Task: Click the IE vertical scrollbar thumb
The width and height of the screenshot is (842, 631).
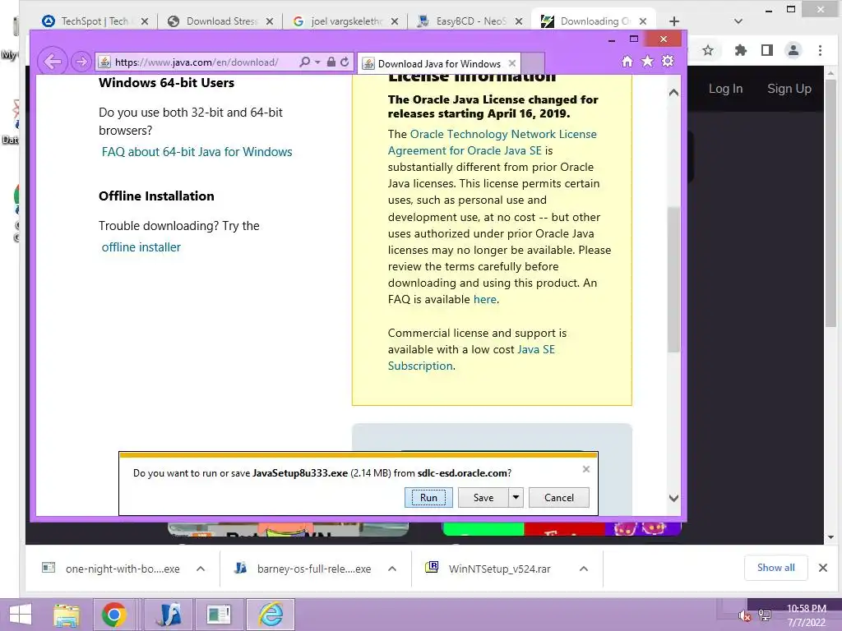Action: point(673,279)
